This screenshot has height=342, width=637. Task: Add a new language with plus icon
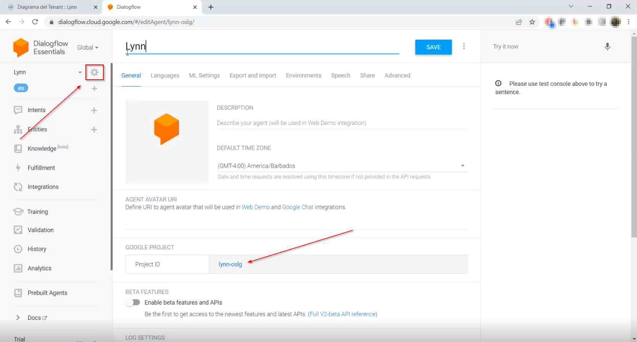(94, 88)
